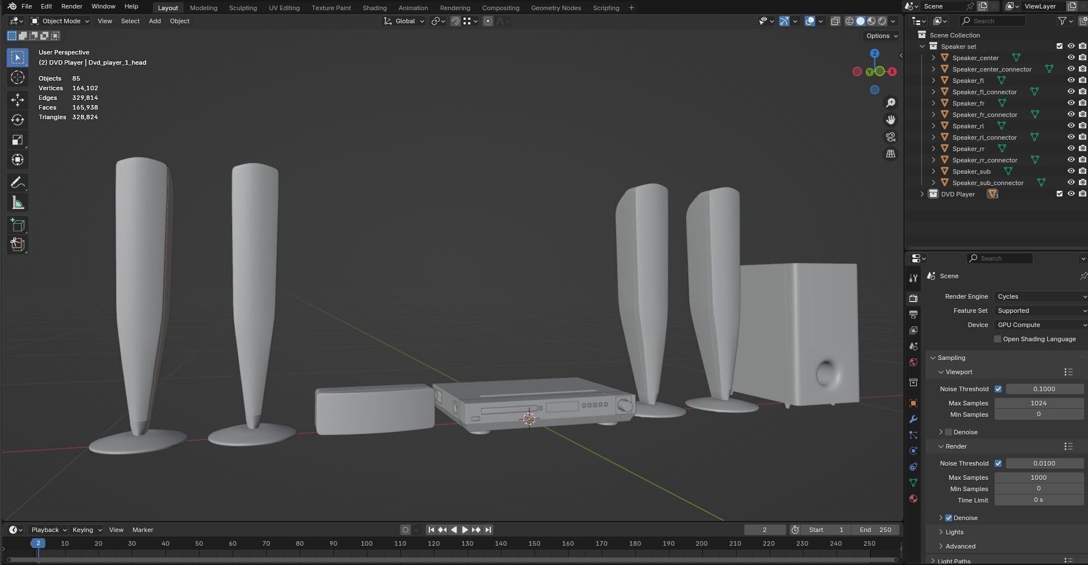
Task: Hide Speaker_center in the viewport
Action: click(1071, 57)
